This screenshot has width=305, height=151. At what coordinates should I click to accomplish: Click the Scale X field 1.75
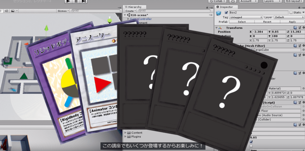(x=260, y=41)
